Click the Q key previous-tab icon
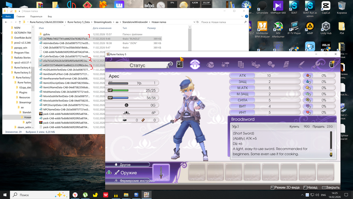Screen dimensions: 353x199 [x=180, y=64]
